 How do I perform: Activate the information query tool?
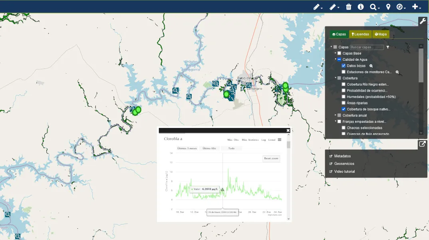(x=361, y=7)
